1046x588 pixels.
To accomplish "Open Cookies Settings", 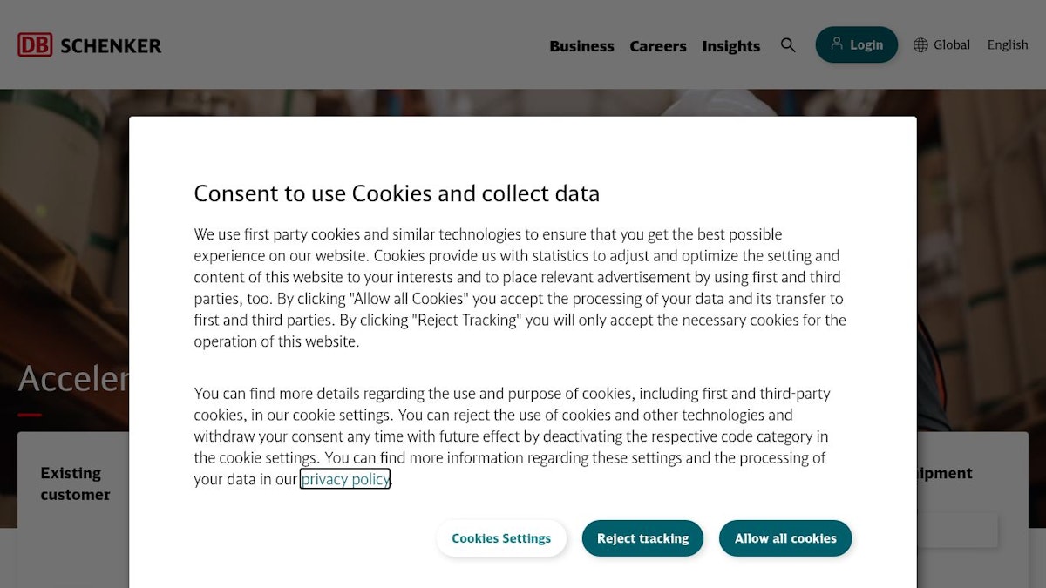I will (x=501, y=538).
